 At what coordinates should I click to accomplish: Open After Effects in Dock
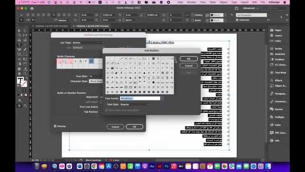[x=152, y=166]
